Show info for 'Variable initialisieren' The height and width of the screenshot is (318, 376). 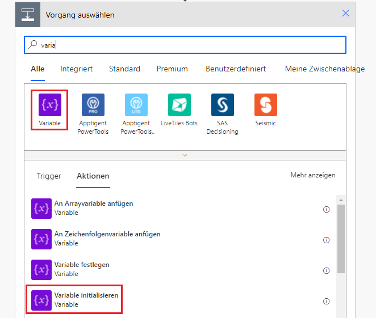point(327,301)
